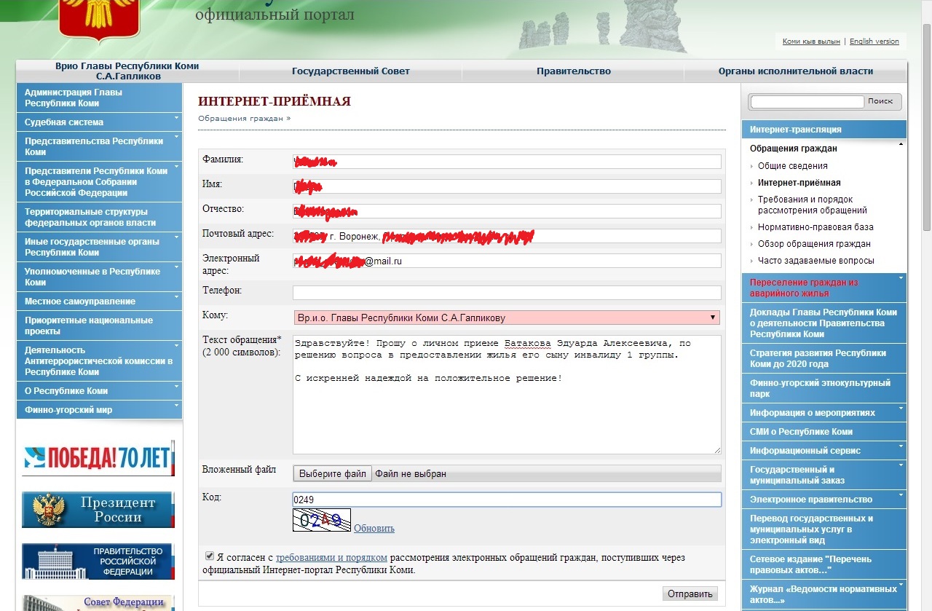932x611 pixels.
Task: Open the Кому recipient dropdown
Action: click(x=506, y=318)
